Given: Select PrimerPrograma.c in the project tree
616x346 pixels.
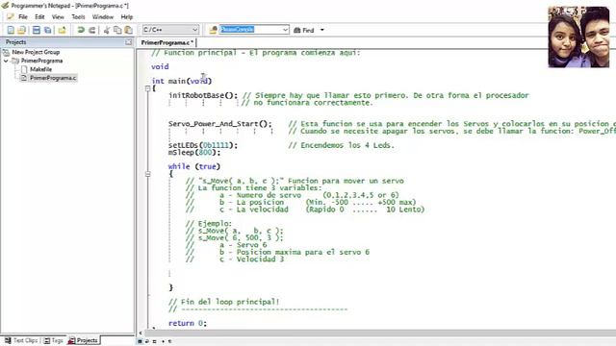Looking at the screenshot, I should click(x=53, y=78).
